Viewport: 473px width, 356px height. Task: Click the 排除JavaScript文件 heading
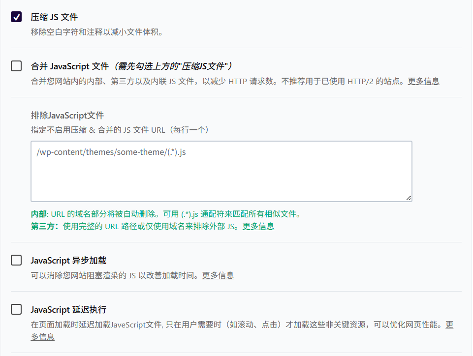(x=67, y=116)
